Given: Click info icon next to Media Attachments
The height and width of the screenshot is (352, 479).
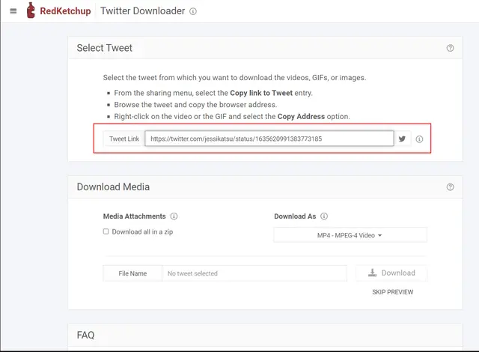Looking at the screenshot, I should (x=174, y=216).
